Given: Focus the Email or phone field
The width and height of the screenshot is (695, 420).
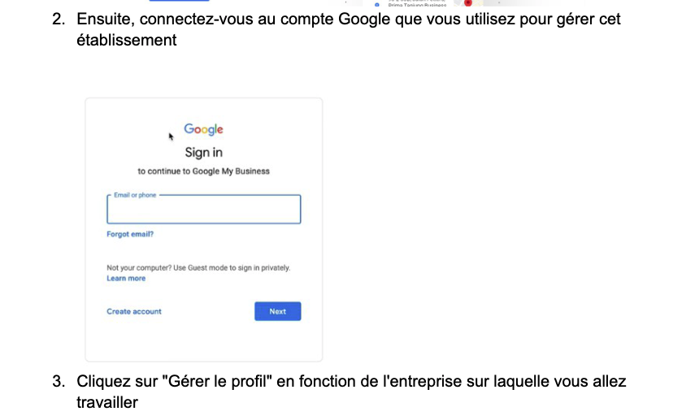Looking at the screenshot, I should point(203,211).
